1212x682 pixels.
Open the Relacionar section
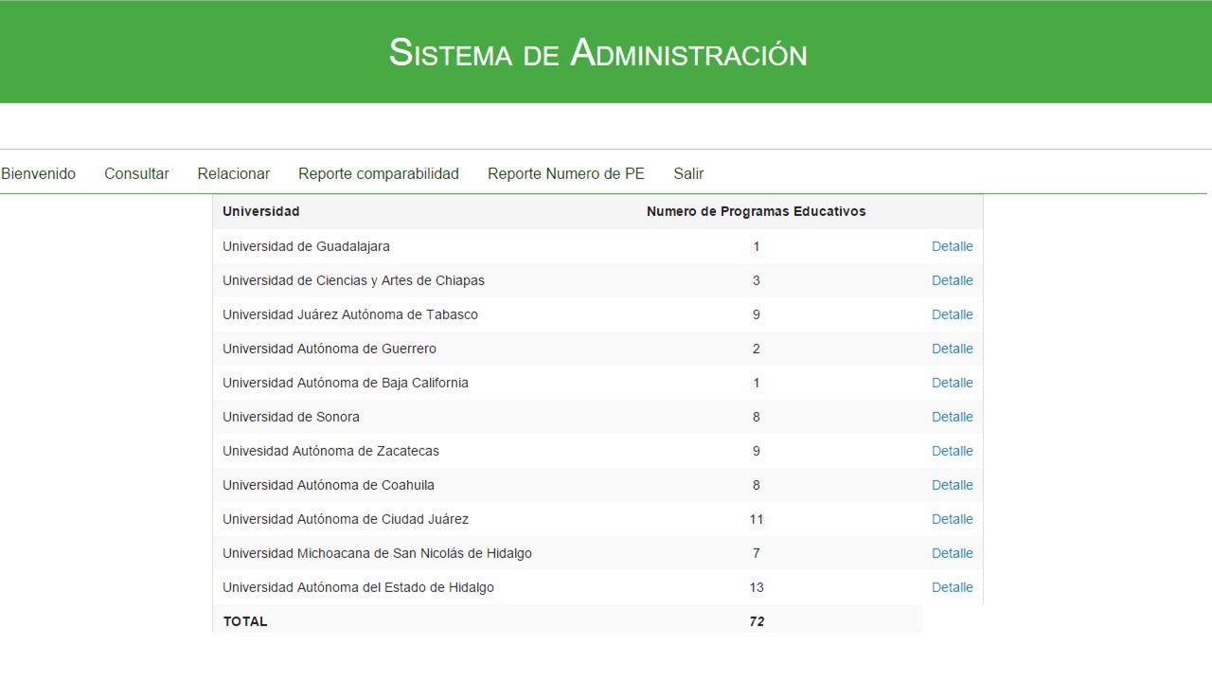tap(234, 173)
